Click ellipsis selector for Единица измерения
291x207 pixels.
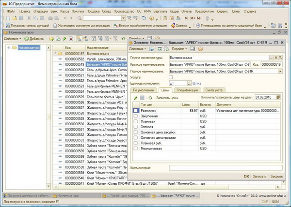click(190, 84)
